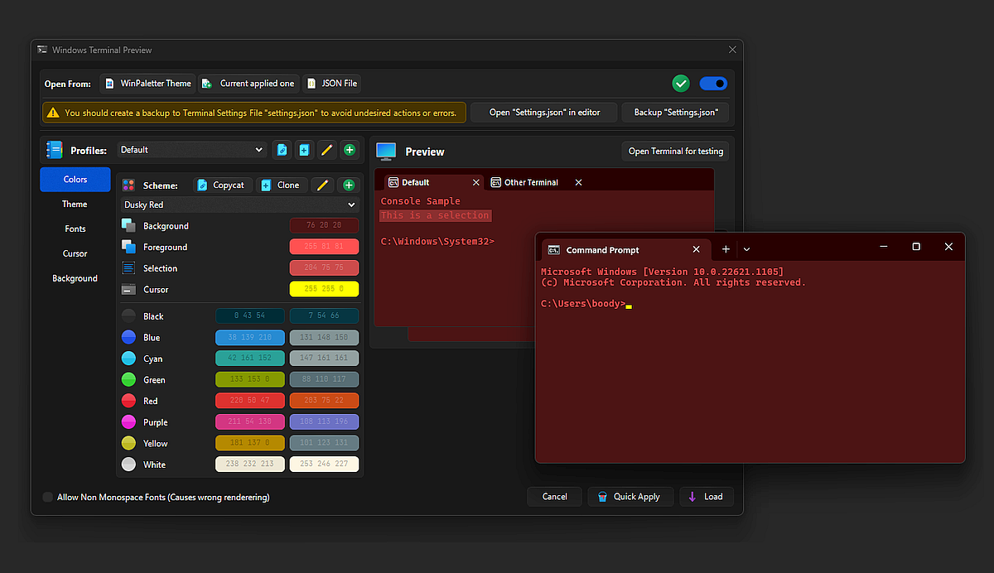994x573 pixels.
Task: Clone profile icon beside Profiles dropdown
Action: [x=304, y=150]
